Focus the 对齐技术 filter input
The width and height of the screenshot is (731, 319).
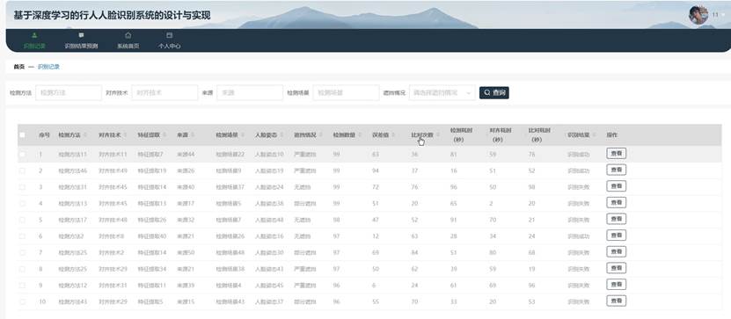click(164, 92)
